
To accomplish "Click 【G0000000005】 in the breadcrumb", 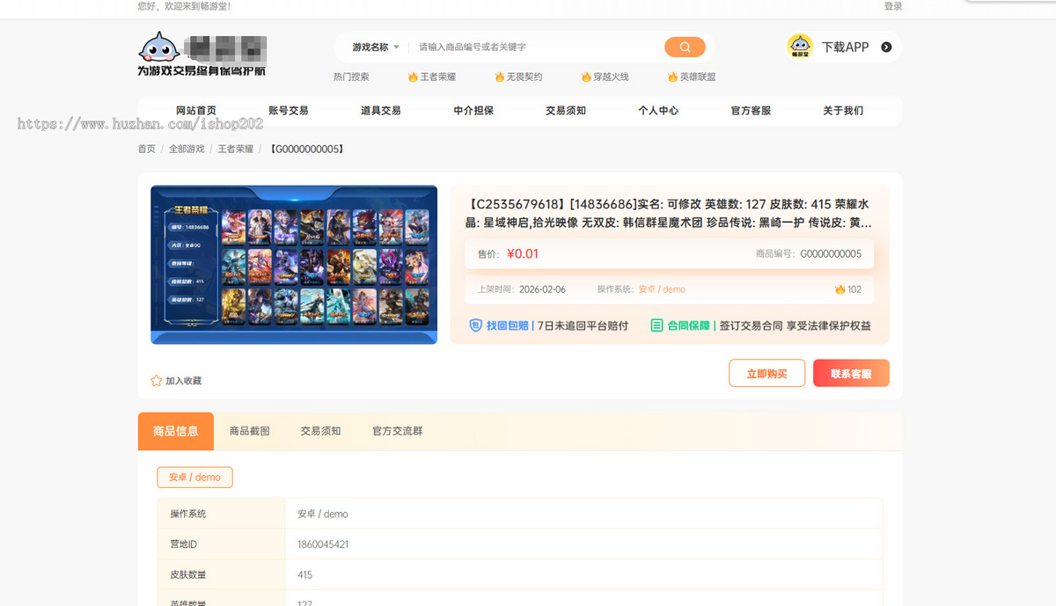I will click(305, 150).
